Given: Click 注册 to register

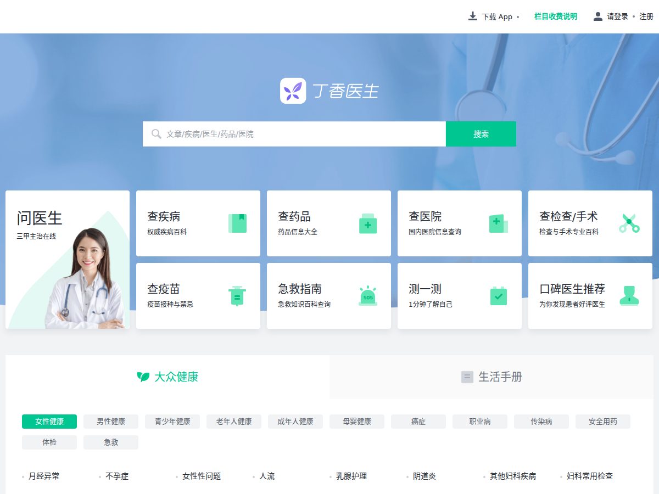Looking at the screenshot, I should (646, 16).
